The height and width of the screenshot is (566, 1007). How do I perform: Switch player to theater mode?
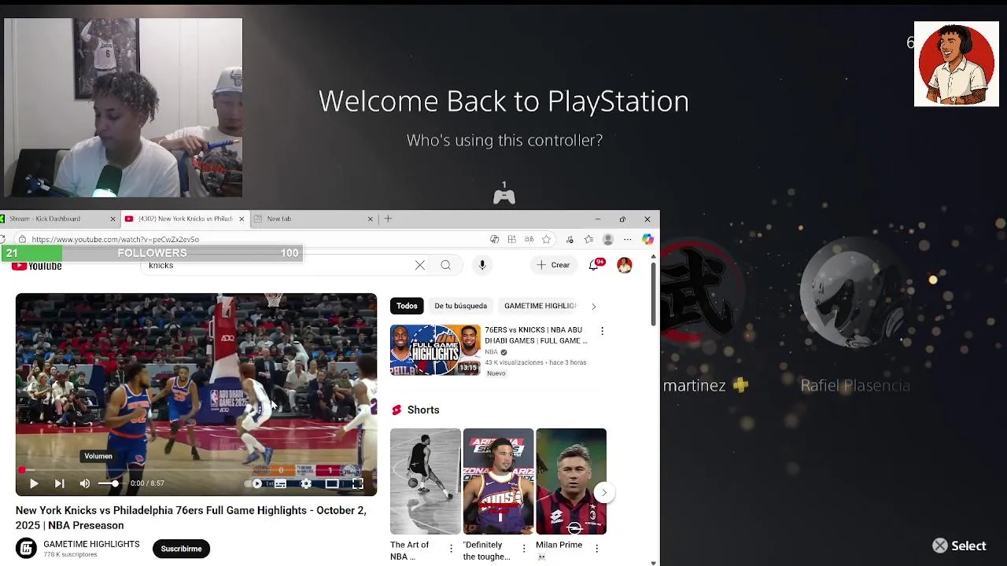pos(332,483)
